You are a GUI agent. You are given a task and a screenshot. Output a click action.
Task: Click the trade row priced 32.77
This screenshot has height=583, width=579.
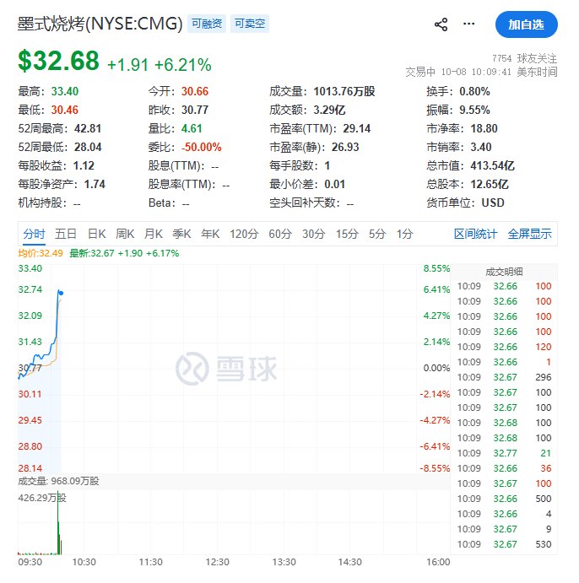pyautogui.click(x=504, y=453)
